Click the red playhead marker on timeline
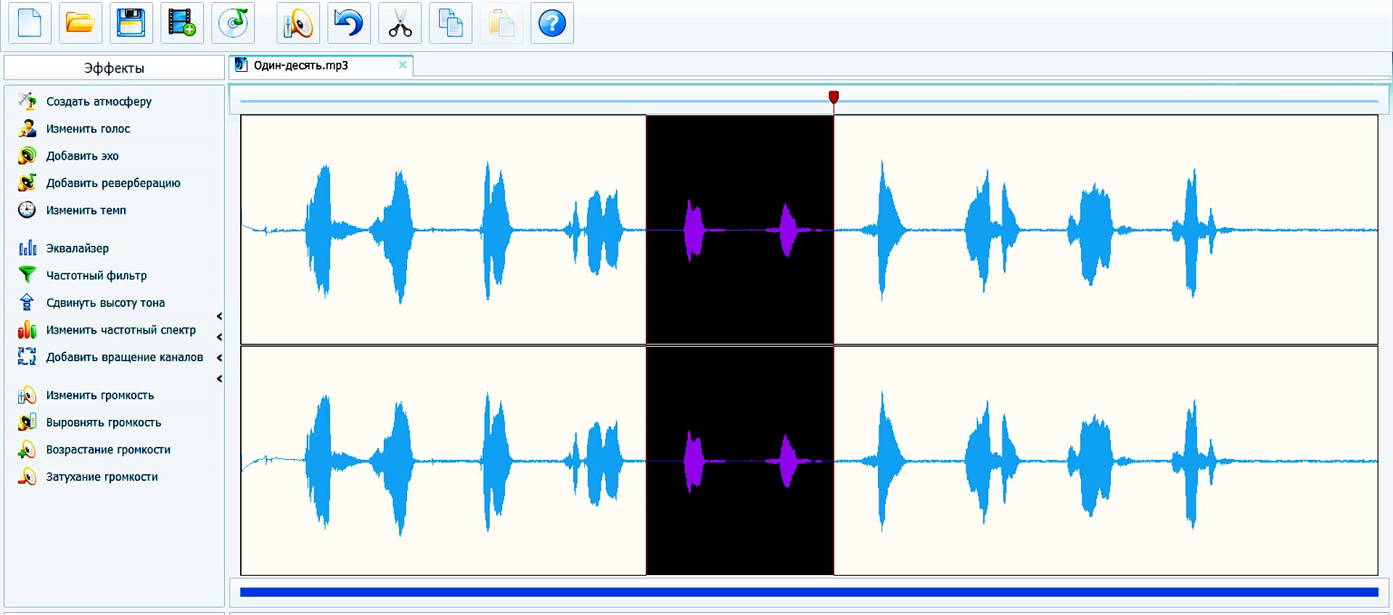This screenshot has height=615, width=1393. [x=834, y=97]
